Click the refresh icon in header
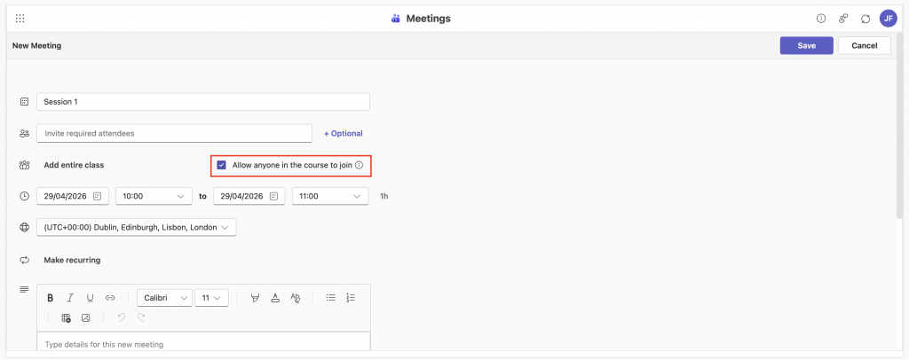 (x=866, y=18)
